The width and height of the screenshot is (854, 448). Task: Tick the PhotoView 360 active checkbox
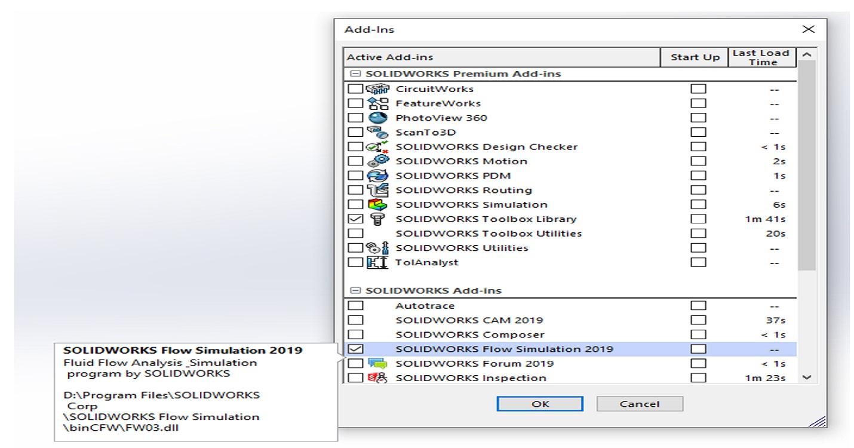coord(355,118)
